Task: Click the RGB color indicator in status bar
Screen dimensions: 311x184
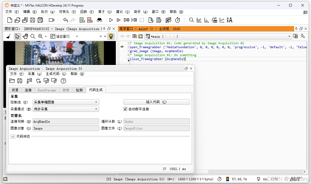Action: coord(228,179)
